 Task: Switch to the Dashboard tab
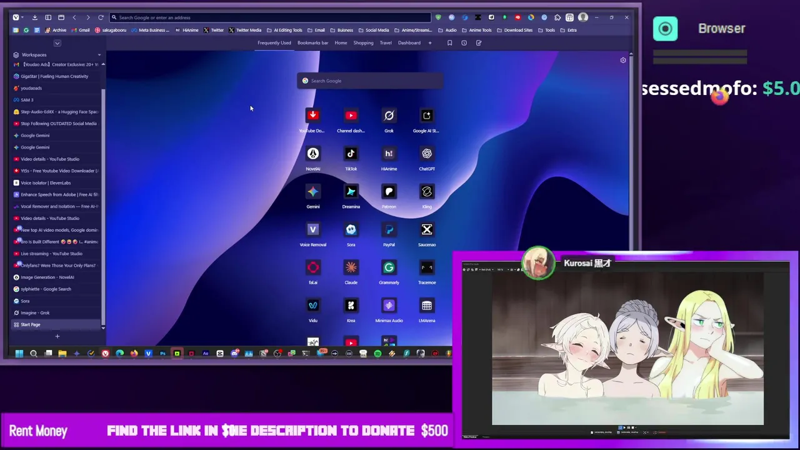[409, 43]
